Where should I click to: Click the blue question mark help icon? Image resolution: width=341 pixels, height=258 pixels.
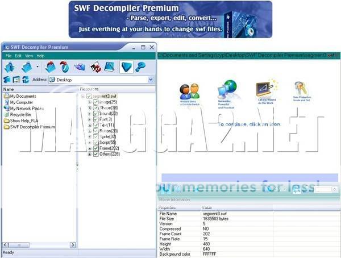[140, 67]
